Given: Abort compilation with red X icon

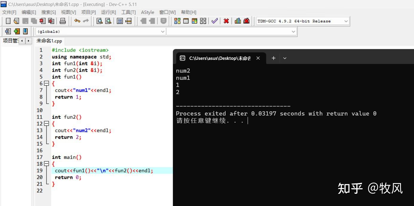Looking at the screenshot, I should click(x=226, y=21).
